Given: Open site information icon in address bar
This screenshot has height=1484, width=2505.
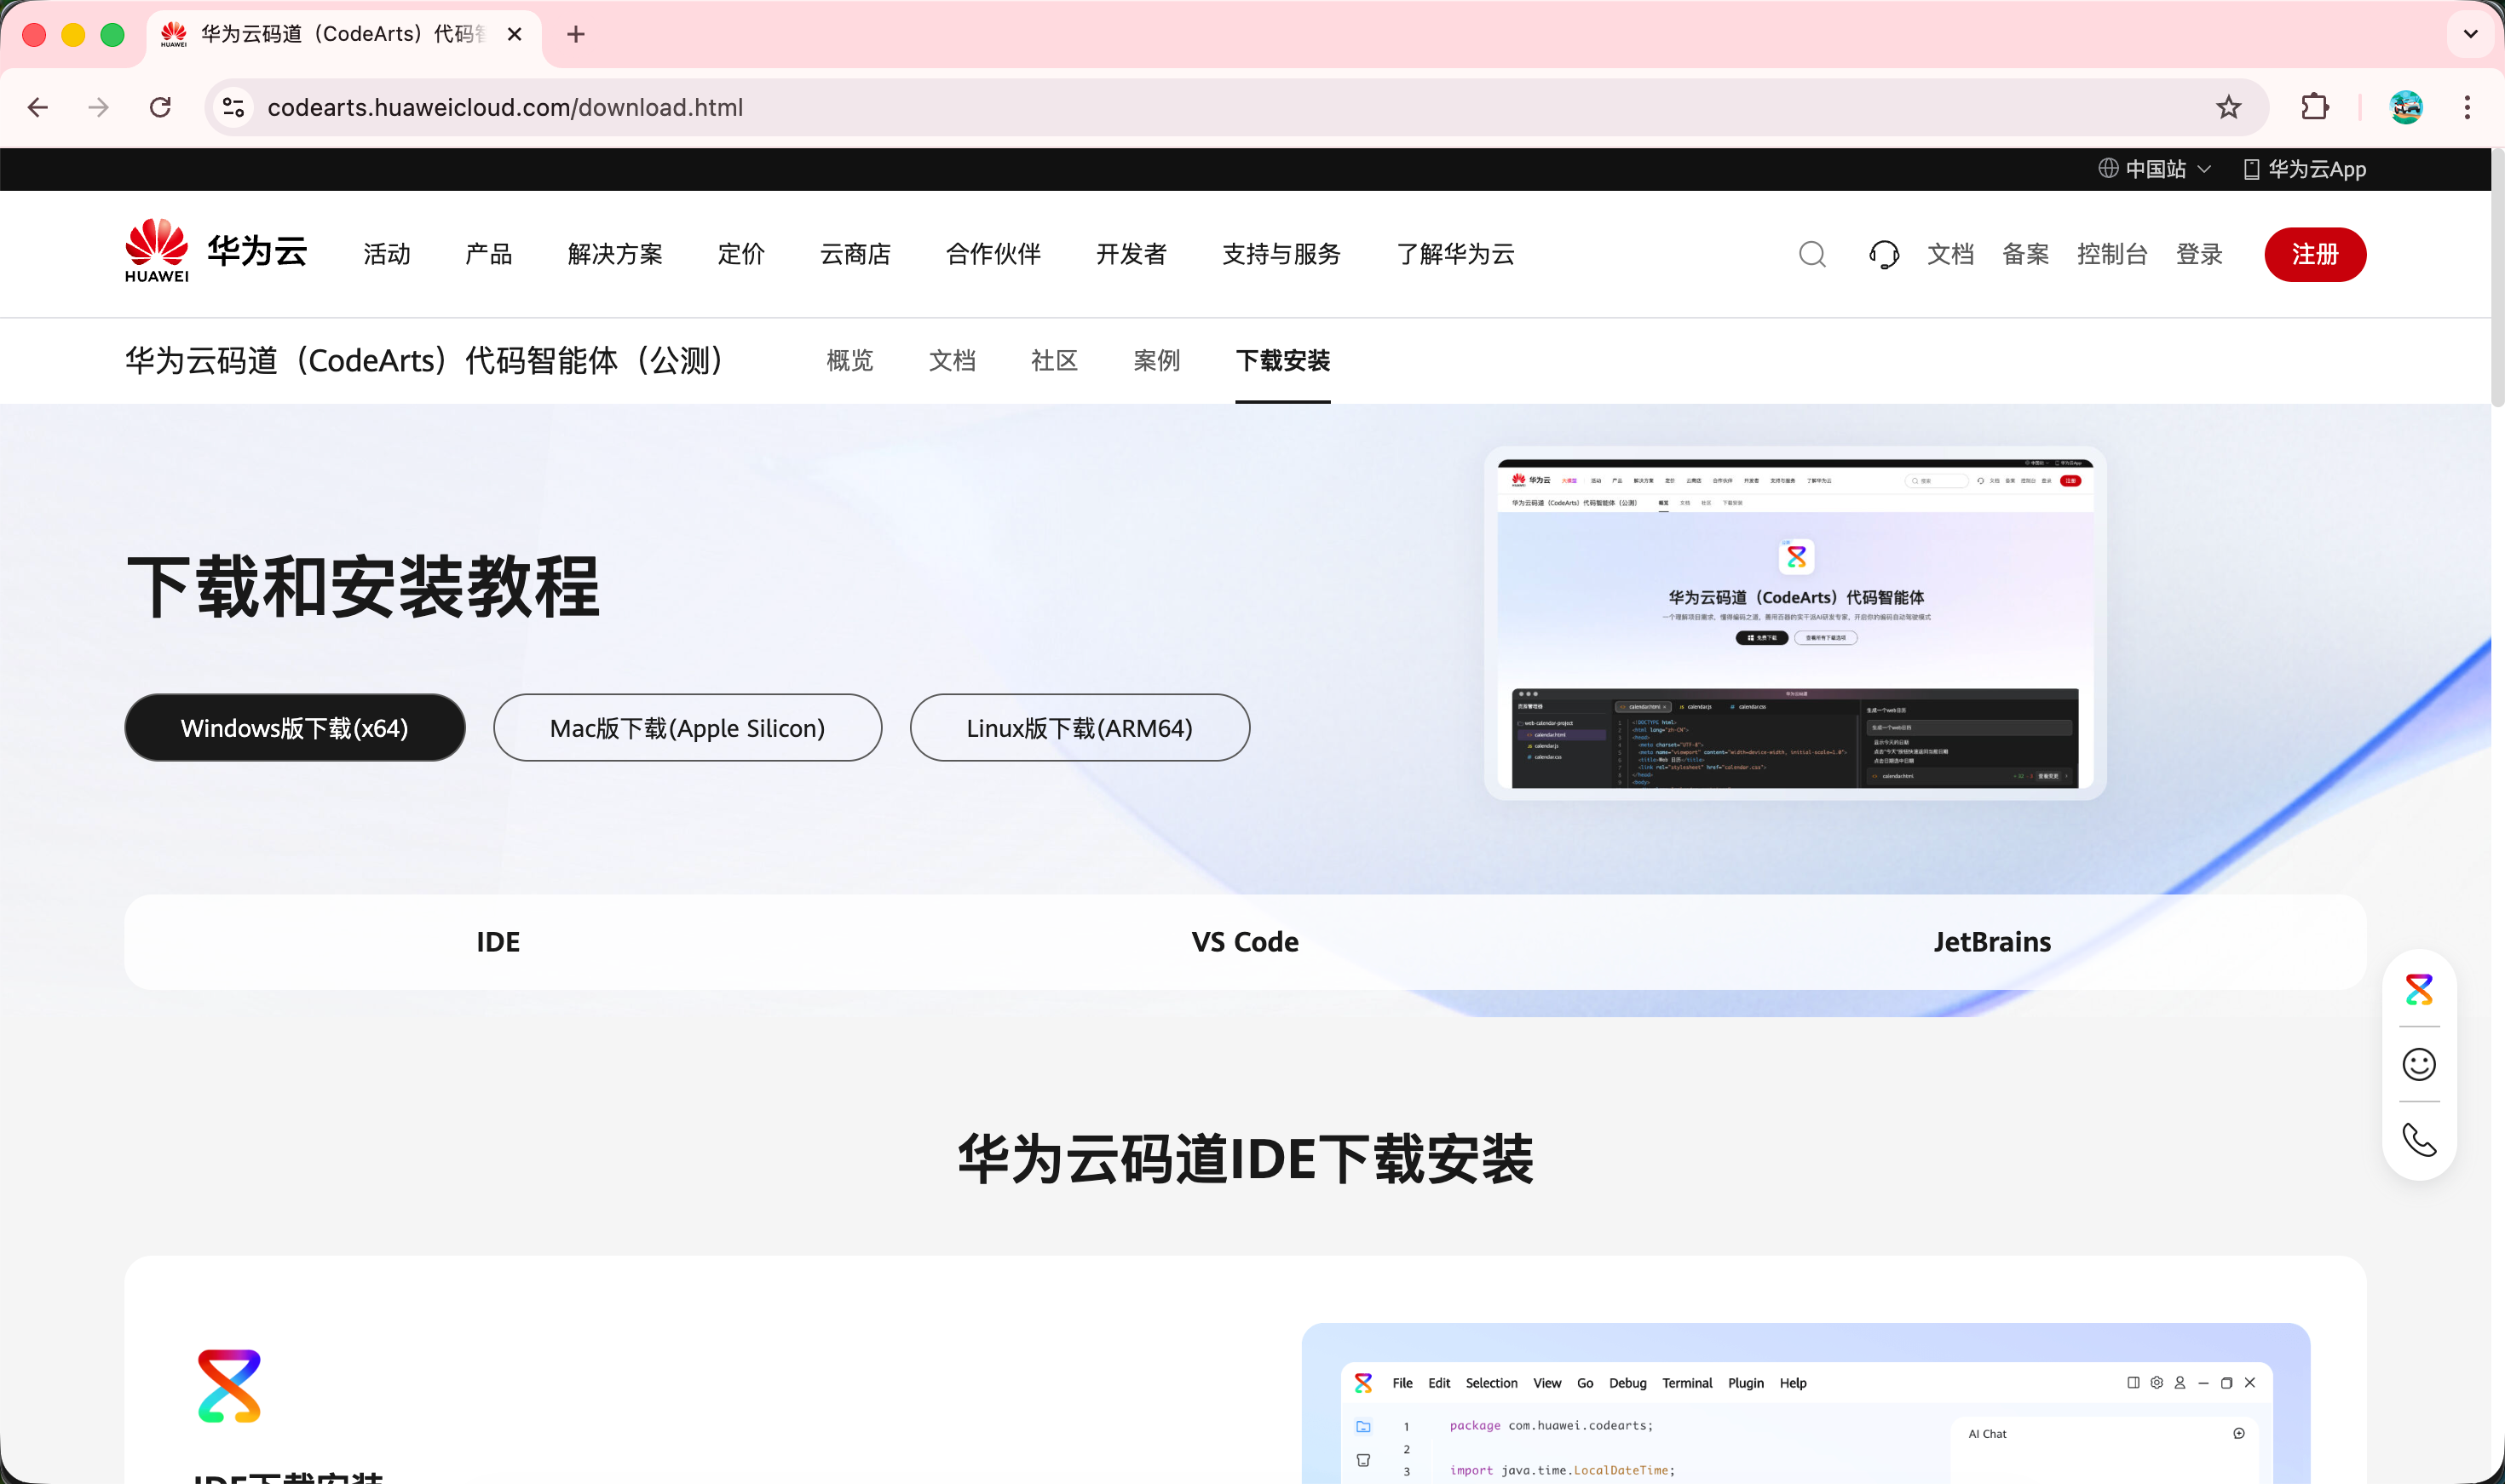Looking at the screenshot, I should pyautogui.click(x=234, y=107).
